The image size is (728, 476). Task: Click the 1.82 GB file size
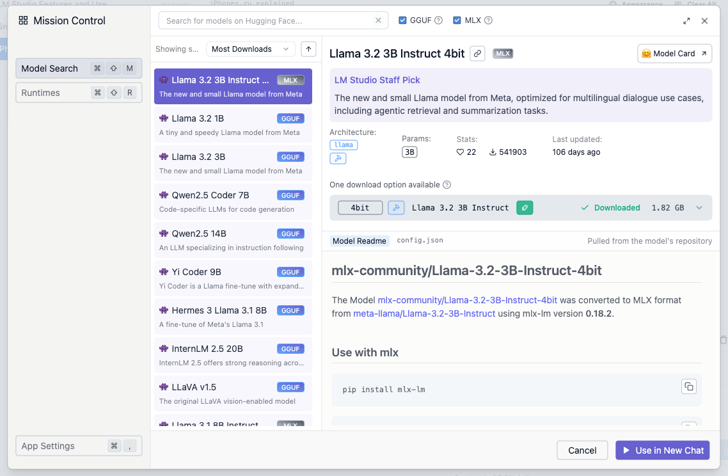click(668, 207)
